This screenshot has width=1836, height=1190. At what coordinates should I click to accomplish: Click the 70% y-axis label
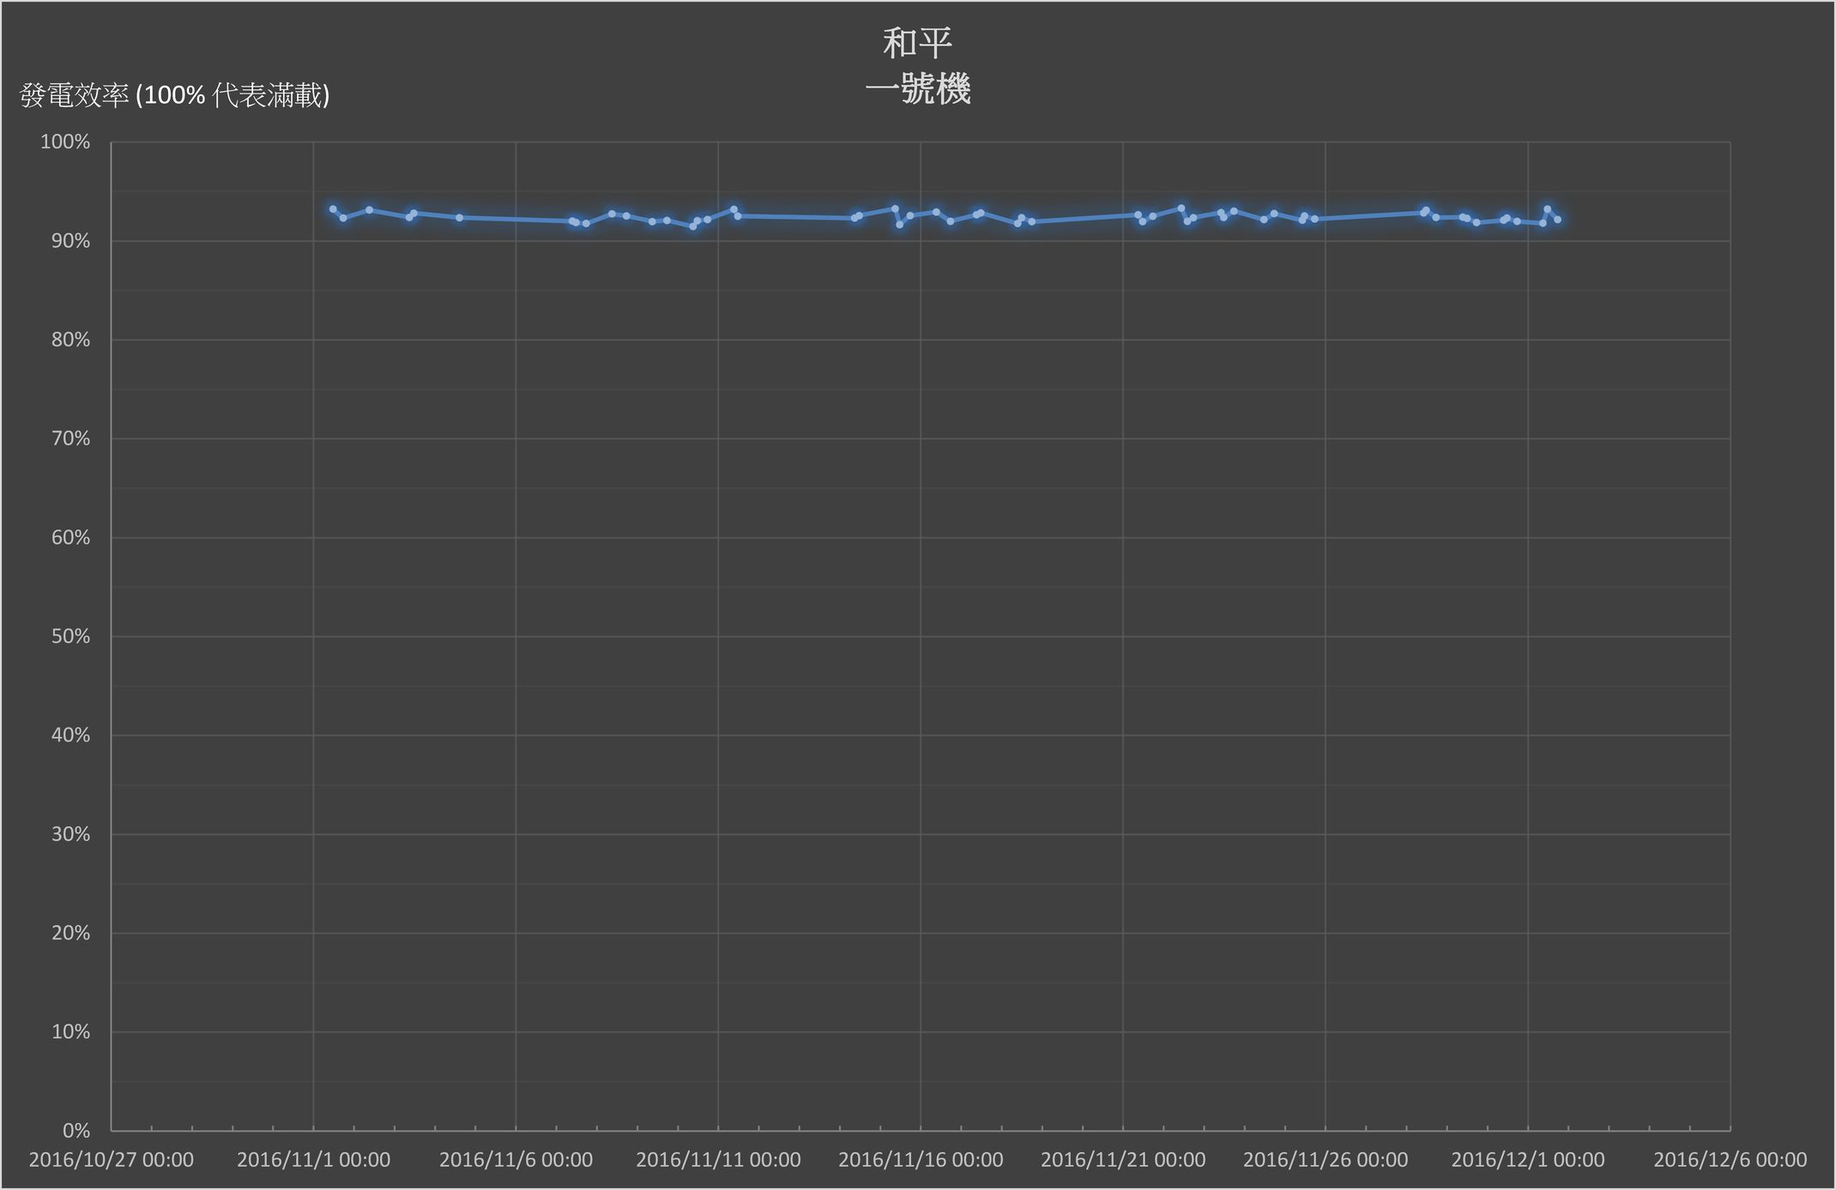point(70,438)
